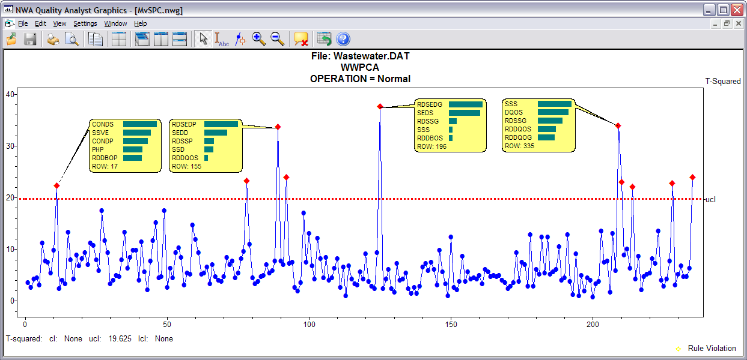This screenshot has height=360, width=747.
Task: Open the Settings menu
Action: [x=85, y=23]
